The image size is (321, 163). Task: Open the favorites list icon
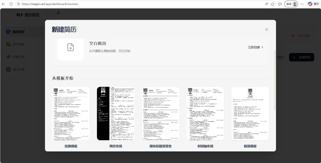[x=280, y=4]
